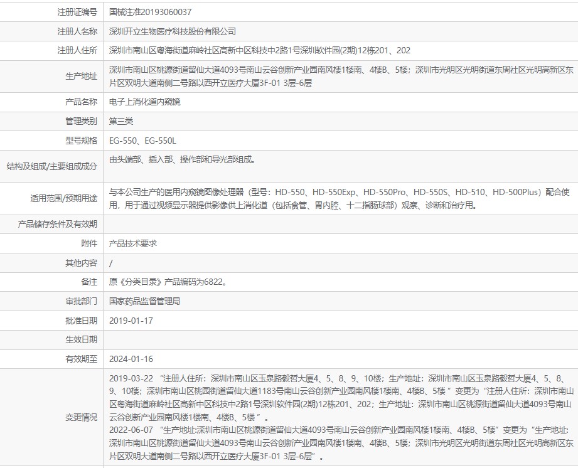Select registrant name 深圳开立生物医疗科技股份有限公司

(173, 31)
